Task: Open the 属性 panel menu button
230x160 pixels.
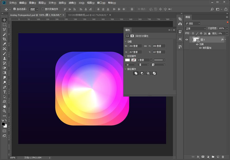Action: (174, 30)
